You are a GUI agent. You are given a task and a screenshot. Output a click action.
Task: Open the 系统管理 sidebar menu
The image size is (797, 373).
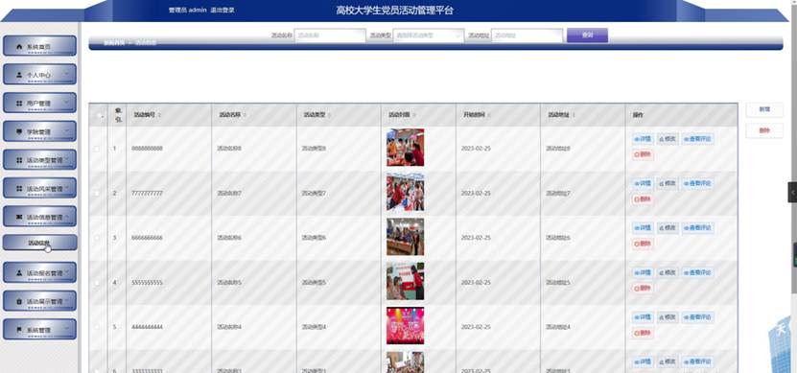coord(39,329)
